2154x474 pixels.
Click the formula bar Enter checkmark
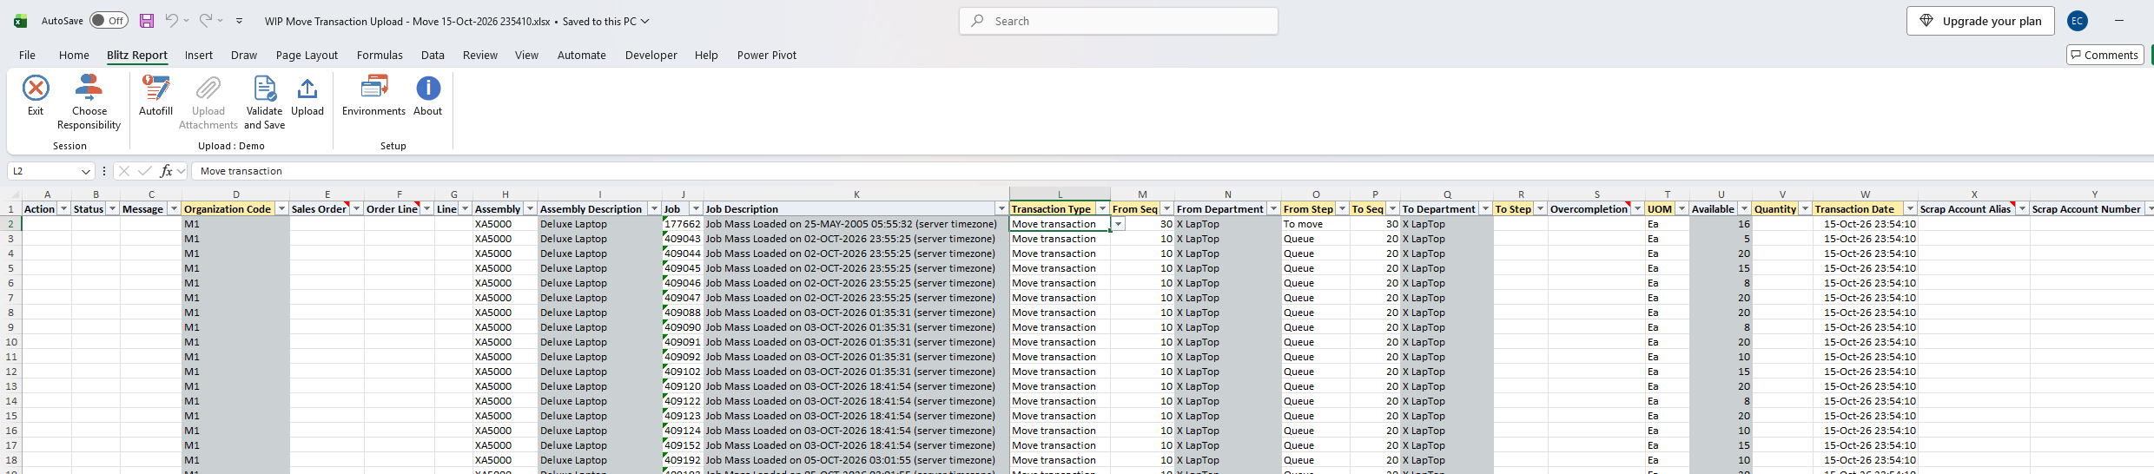[144, 171]
